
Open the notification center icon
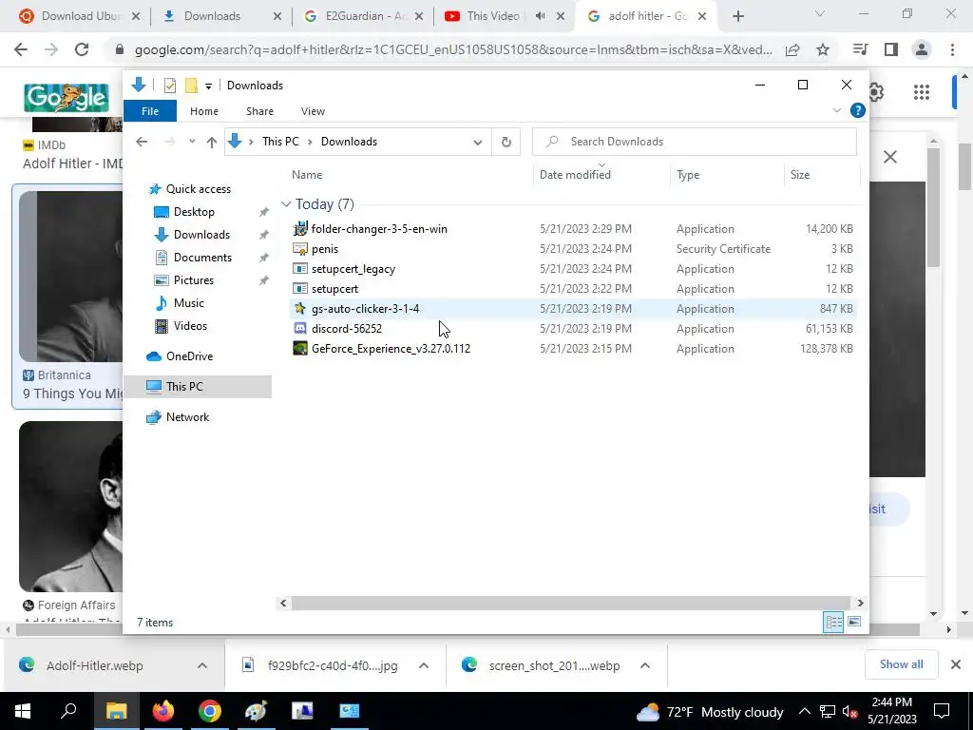pos(942,711)
